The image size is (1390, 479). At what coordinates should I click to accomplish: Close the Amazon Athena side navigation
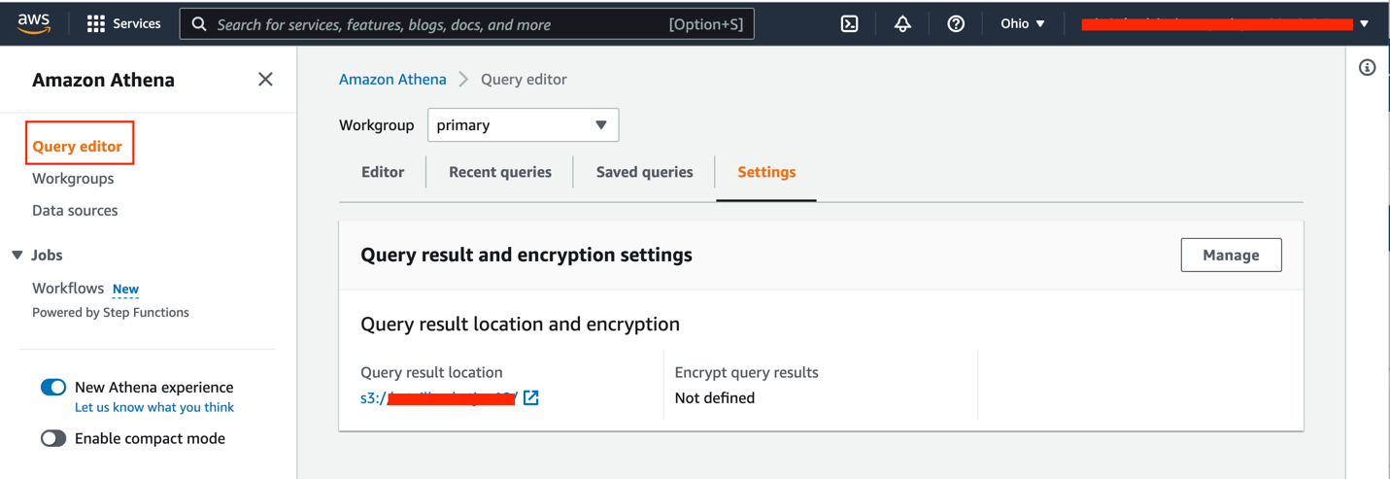[265, 80]
